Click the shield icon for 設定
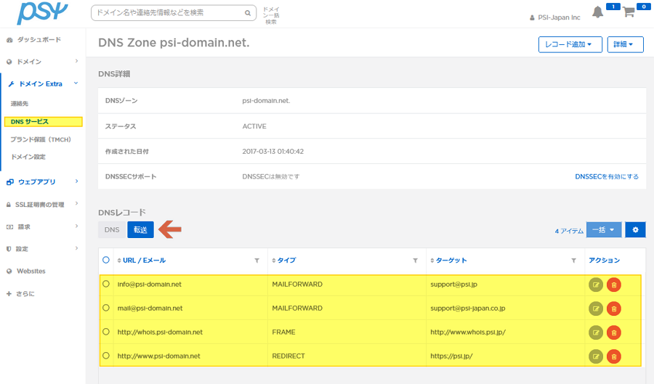 9,249
